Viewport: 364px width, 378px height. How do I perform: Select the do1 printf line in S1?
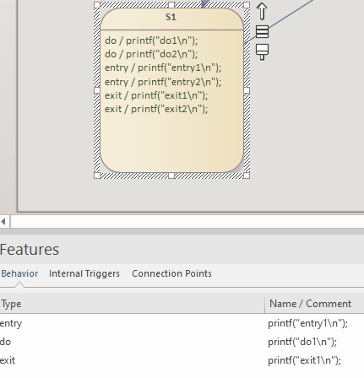click(151, 40)
